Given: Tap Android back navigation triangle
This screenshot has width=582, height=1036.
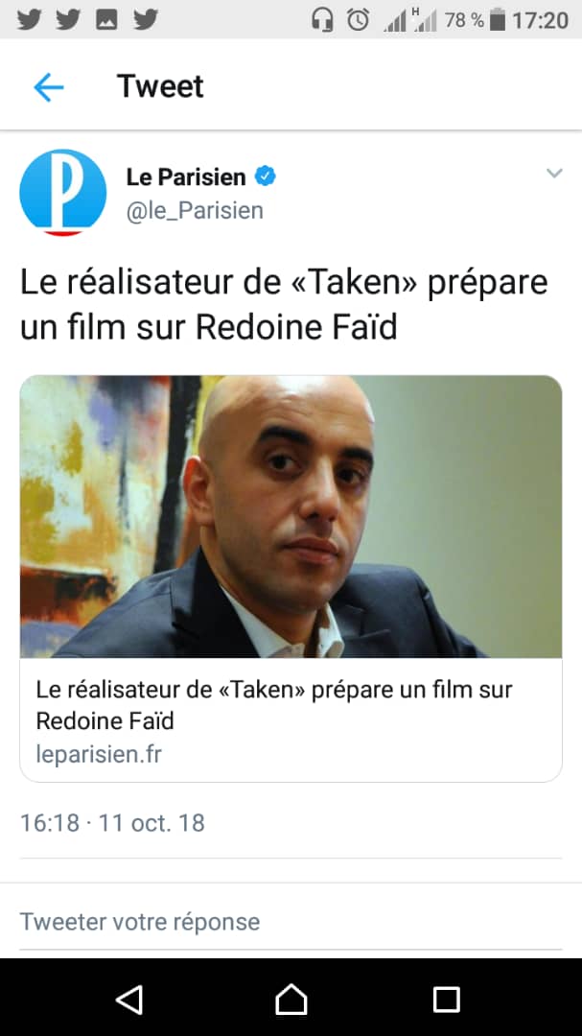Looking at the screenshot, I should click(129, 999).
